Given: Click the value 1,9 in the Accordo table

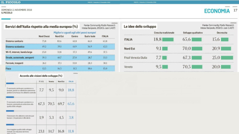Looking at the screenshot, I should click(x=41, y=118).
